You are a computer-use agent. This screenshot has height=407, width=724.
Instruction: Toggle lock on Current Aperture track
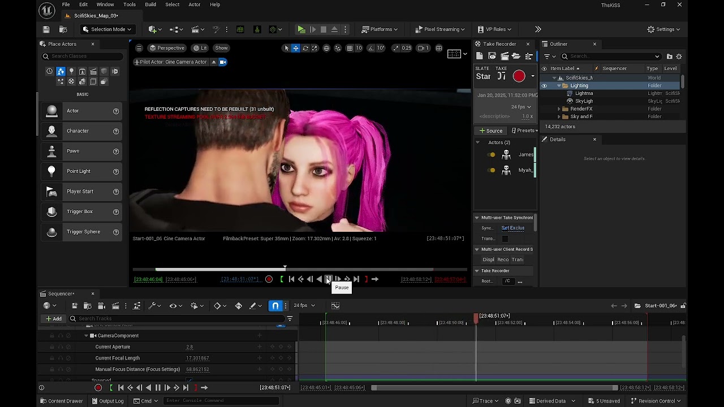tap(52, 347)
